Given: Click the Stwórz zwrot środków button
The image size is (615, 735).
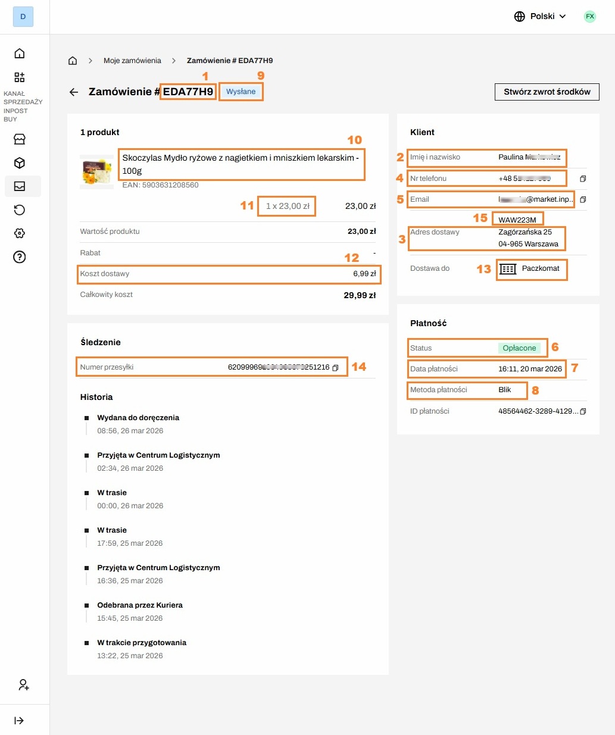Looking at the screenshot, I should tap(547, 92).
